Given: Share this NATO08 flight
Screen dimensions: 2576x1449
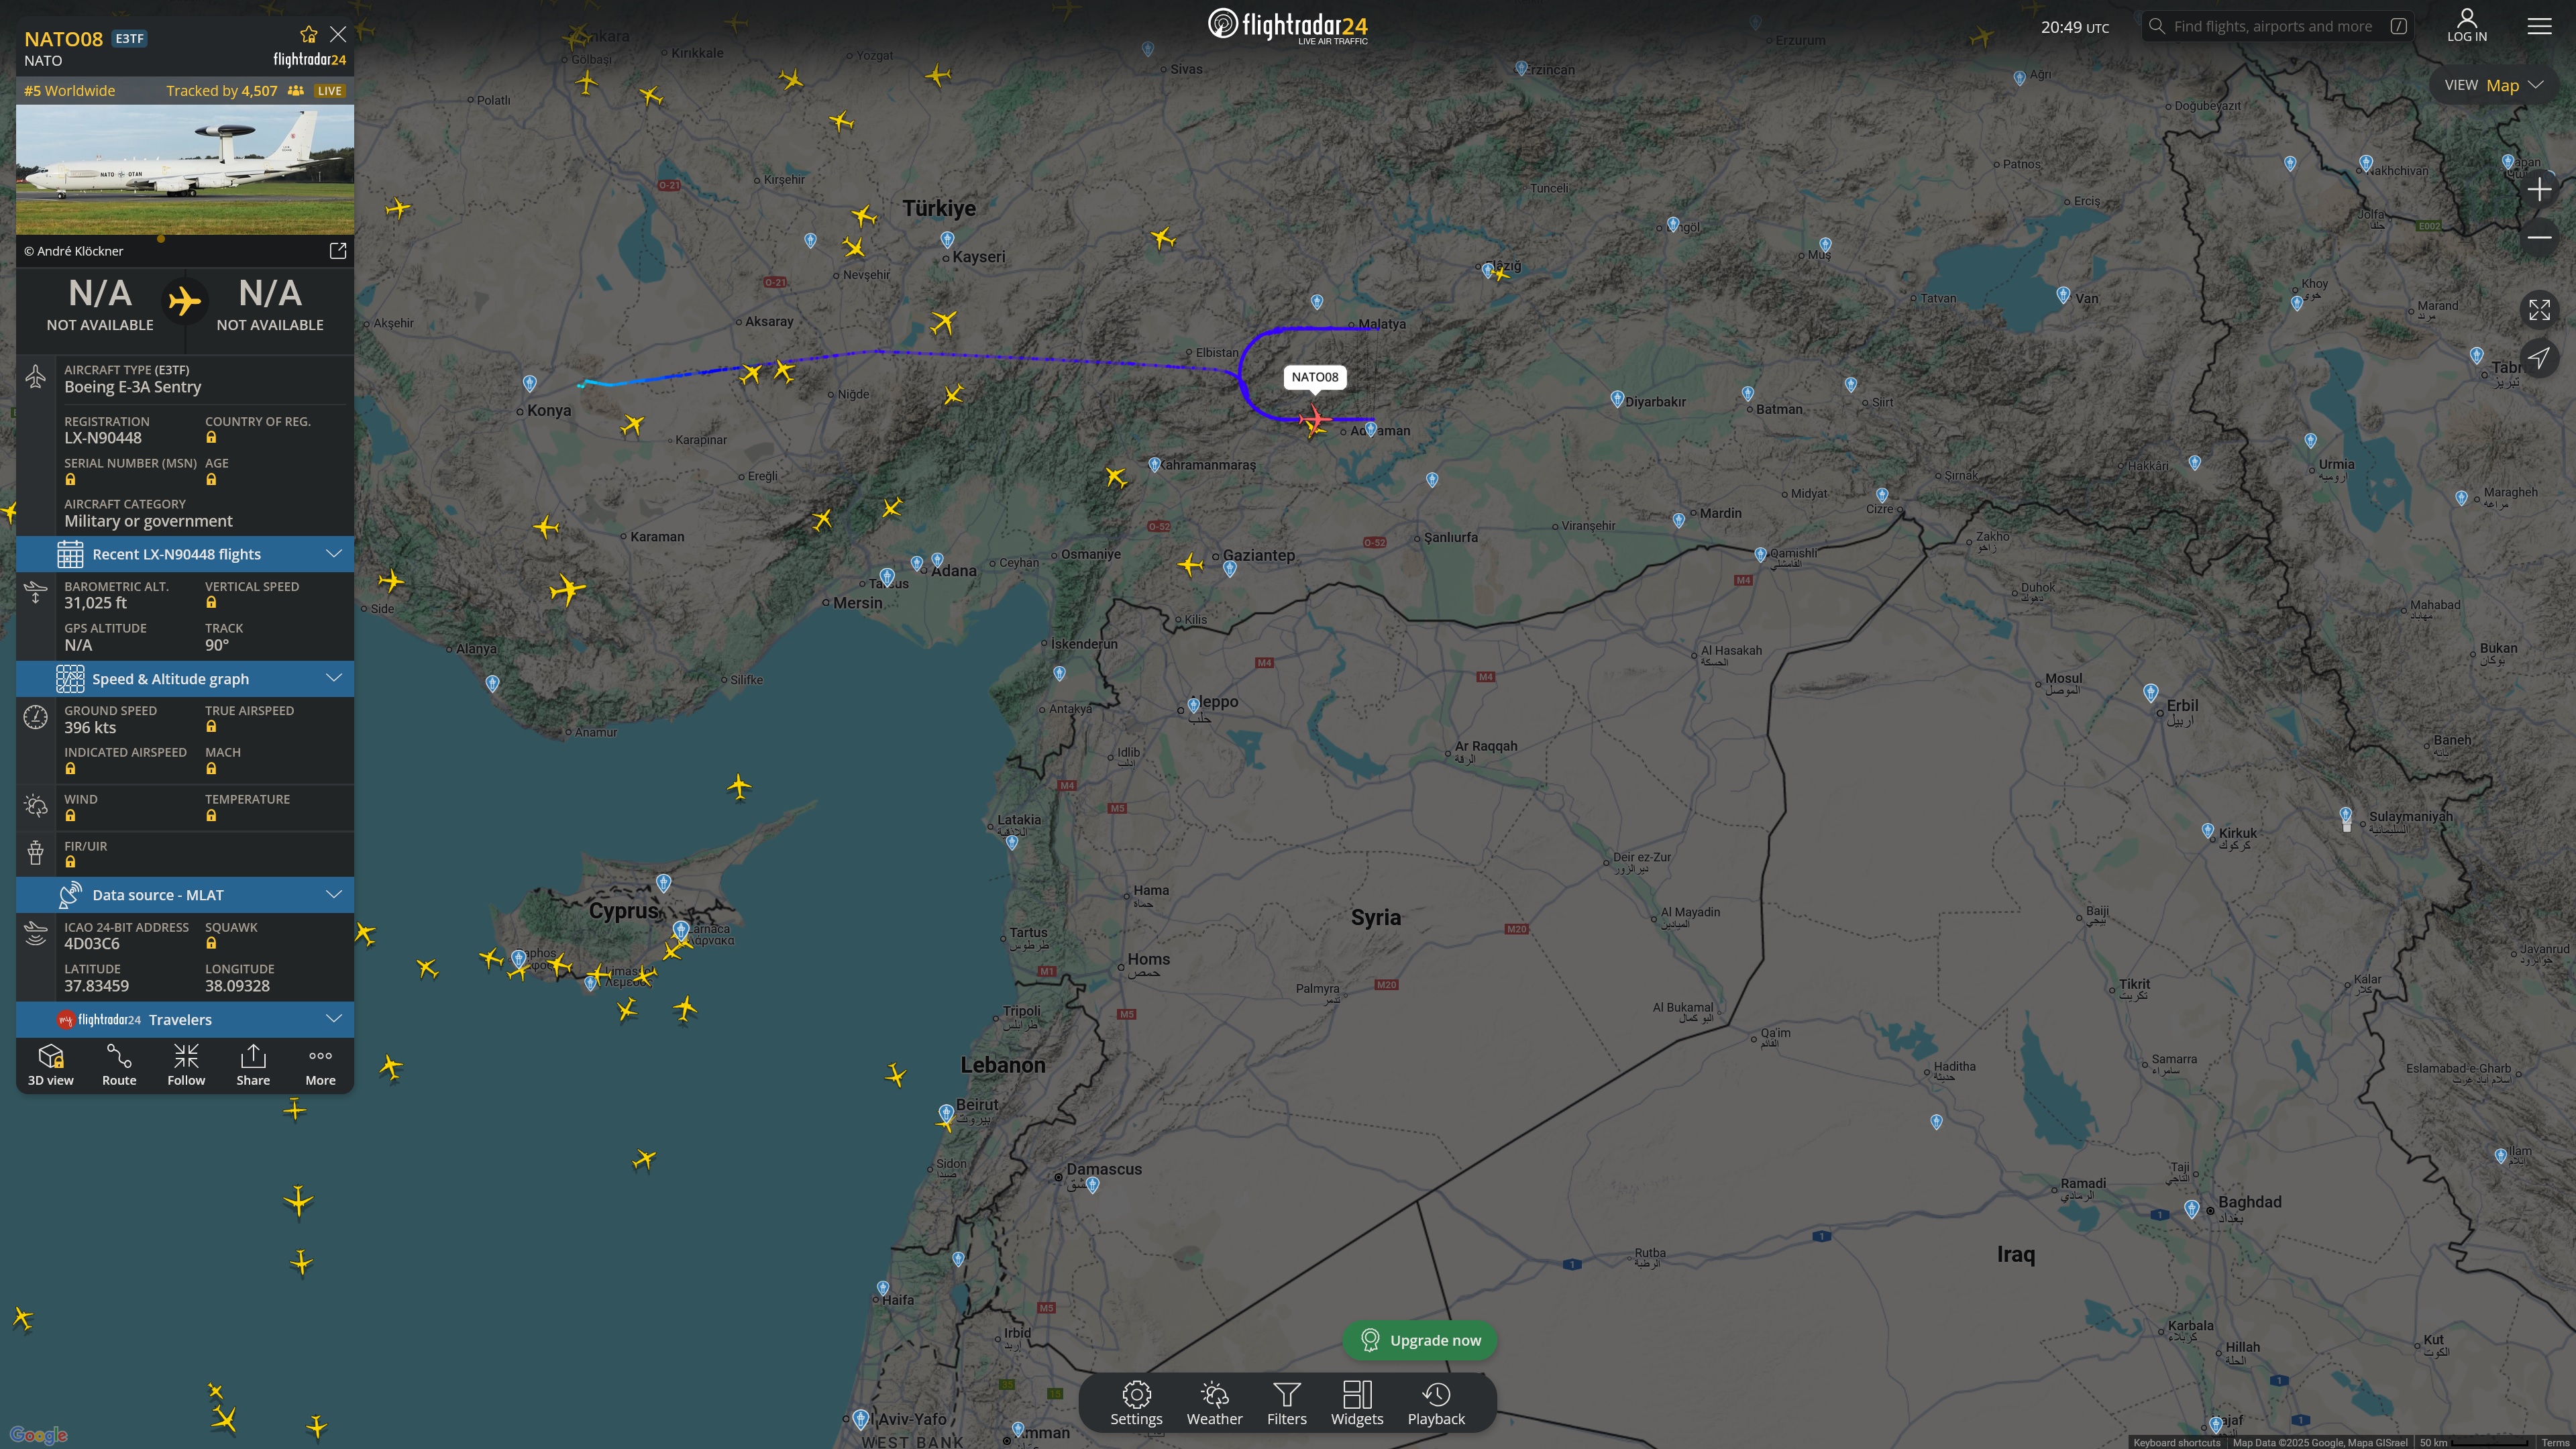Looking at the screenshot, I should [253, 1065].
